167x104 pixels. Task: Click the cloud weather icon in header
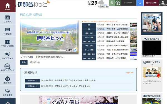tap(101, 2)
